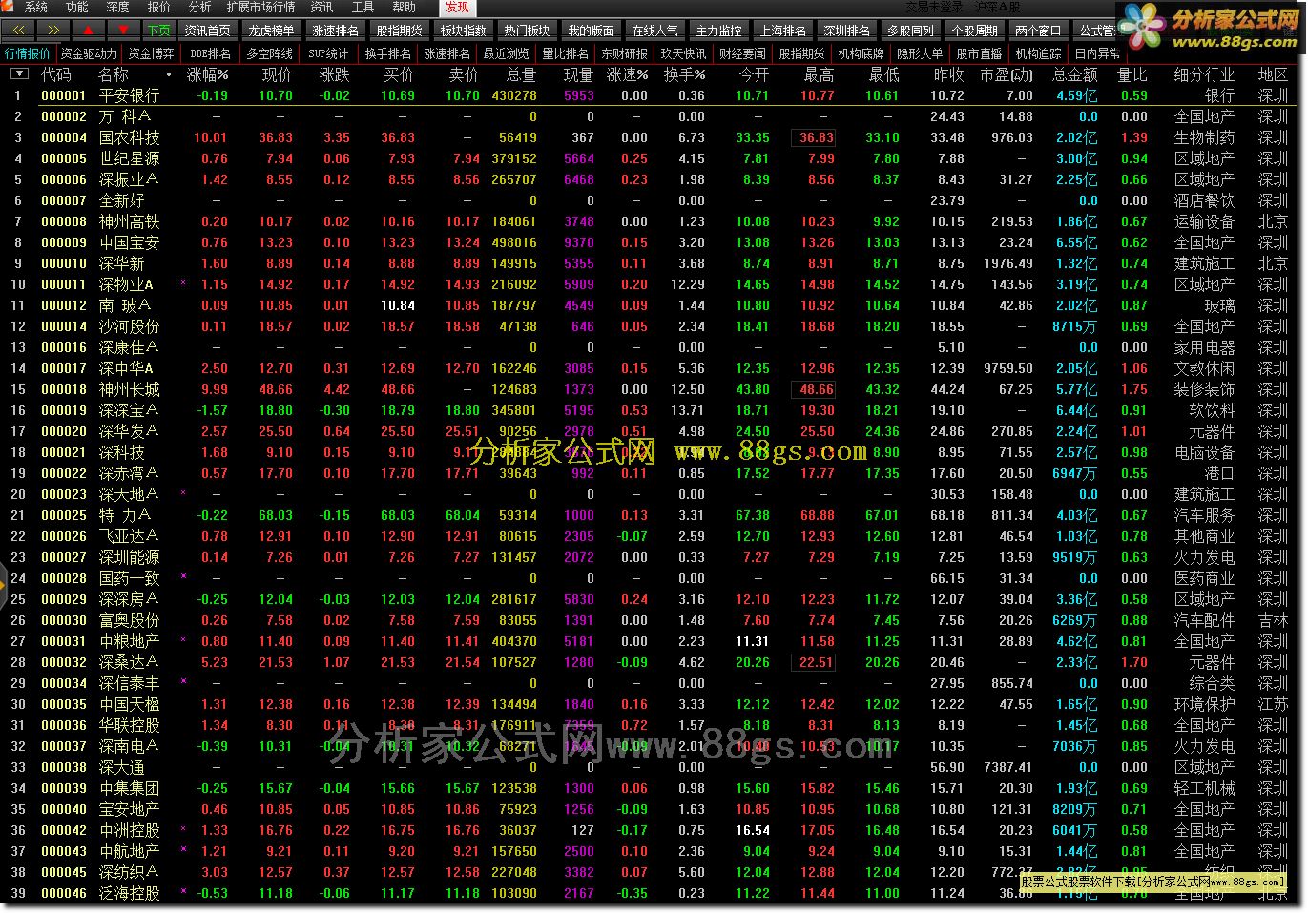The width and height of the screenshot is (1308, 913).
Task: Sort by the 涨幅% column header
Action: (x=208, y=74)
